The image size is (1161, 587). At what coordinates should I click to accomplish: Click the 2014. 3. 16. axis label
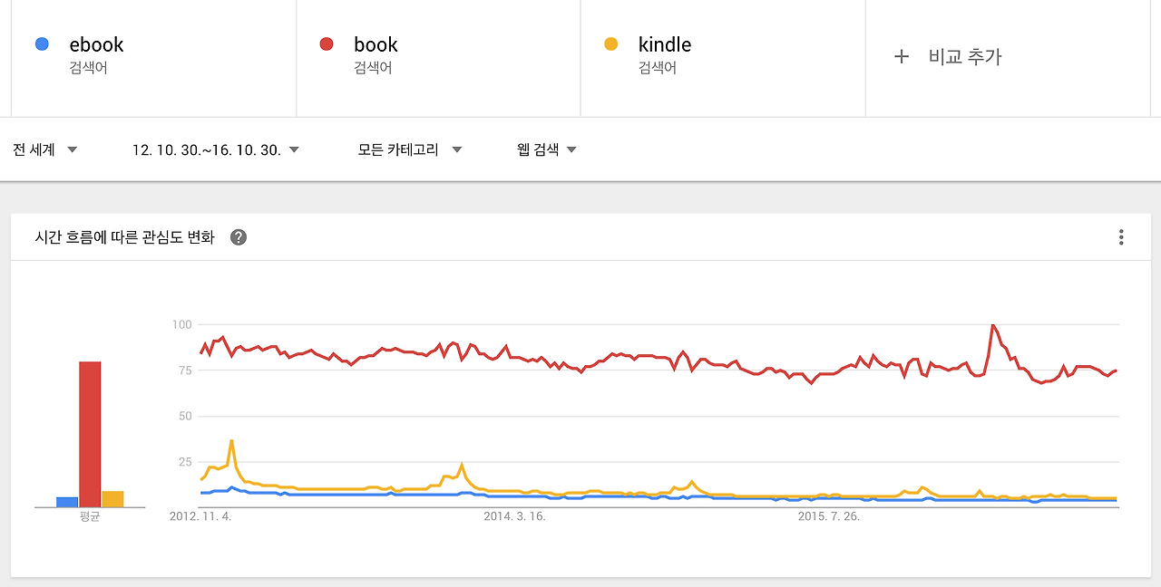pyautogui.click(x=515, y=516)
